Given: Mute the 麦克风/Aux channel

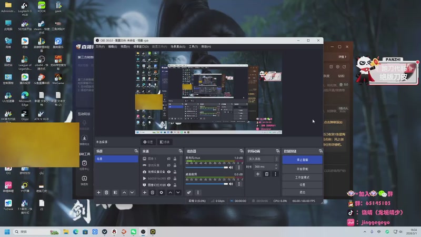Looking at the screenshot, I should coord(231,167).
